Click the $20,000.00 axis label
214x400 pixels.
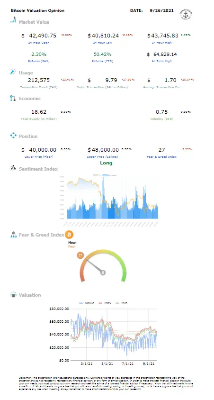[x=59, y=347]
